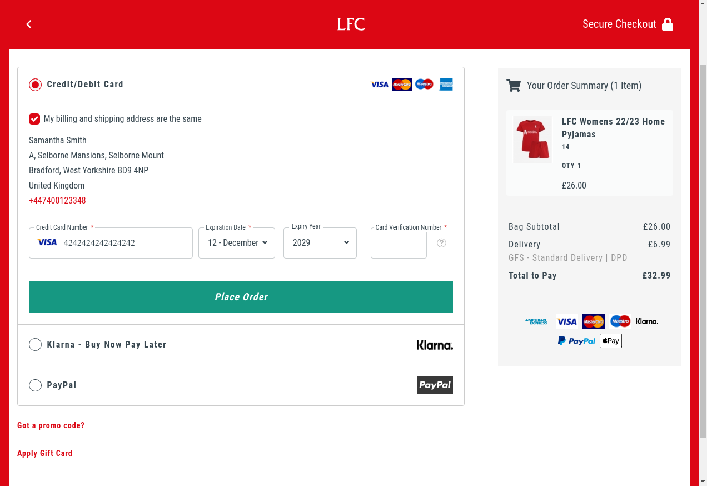Open the Got a promo code link
707x486 pixels.
pos(51,425)
